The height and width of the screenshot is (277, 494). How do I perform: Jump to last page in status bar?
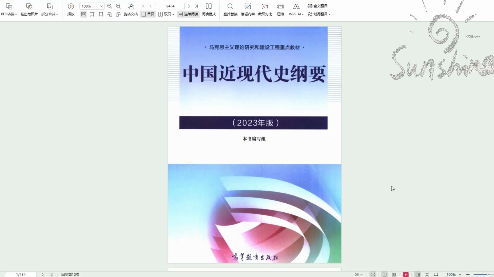point(52,274)
